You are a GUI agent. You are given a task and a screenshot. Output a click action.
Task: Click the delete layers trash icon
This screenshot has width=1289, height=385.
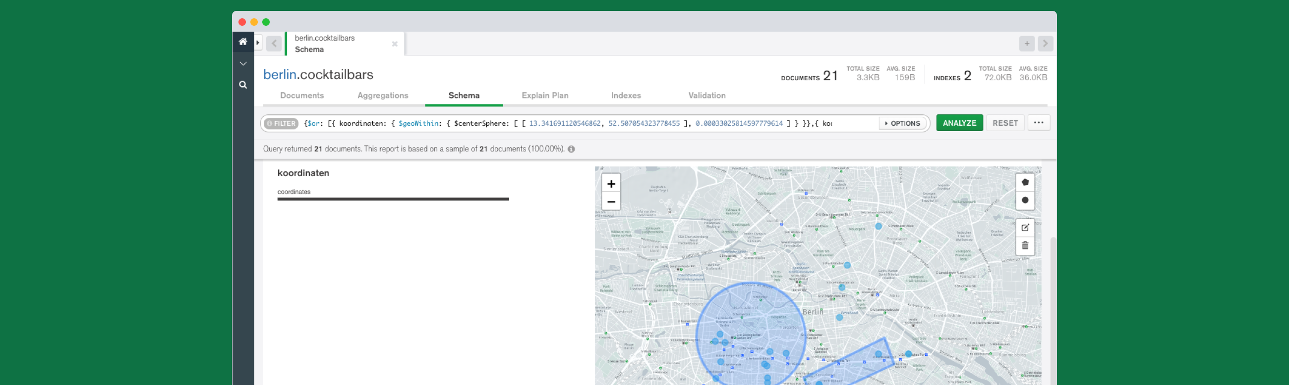1025,245
